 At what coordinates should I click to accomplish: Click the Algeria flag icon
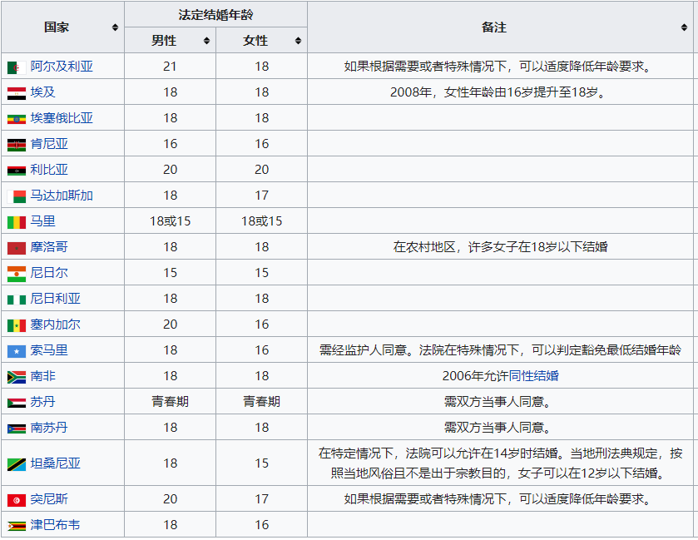point(17,67)
